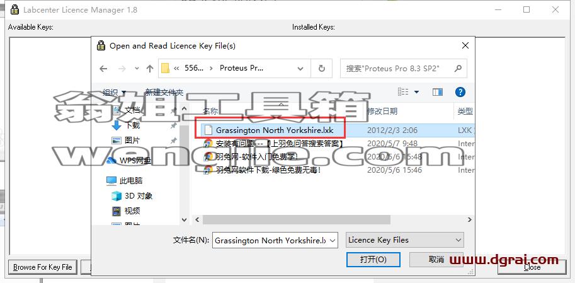Screen dimensions: 575x283
Task: Go up one folder level
Action: pos(150,69)
